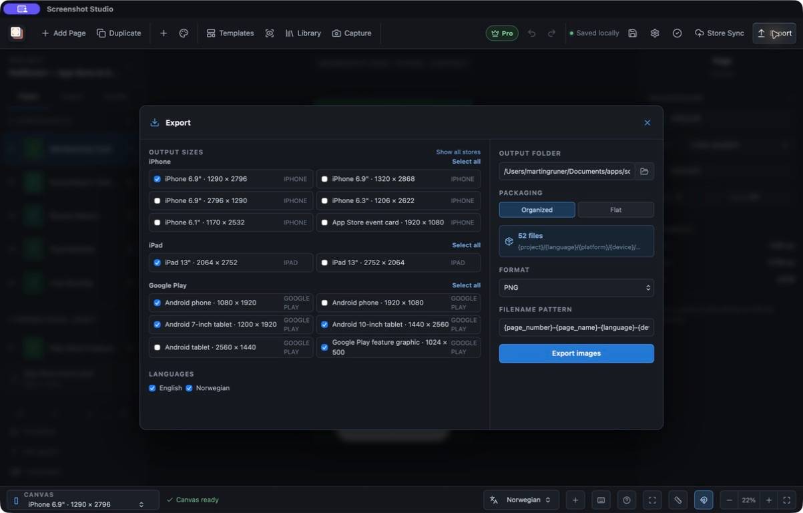Screen dimensions: 803x513
Task: Open the Library
Action: pyautogui.click(x=303, y=33)
